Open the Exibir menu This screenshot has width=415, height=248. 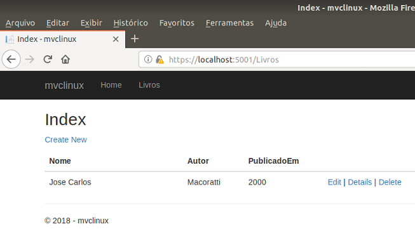coord(92,23)
